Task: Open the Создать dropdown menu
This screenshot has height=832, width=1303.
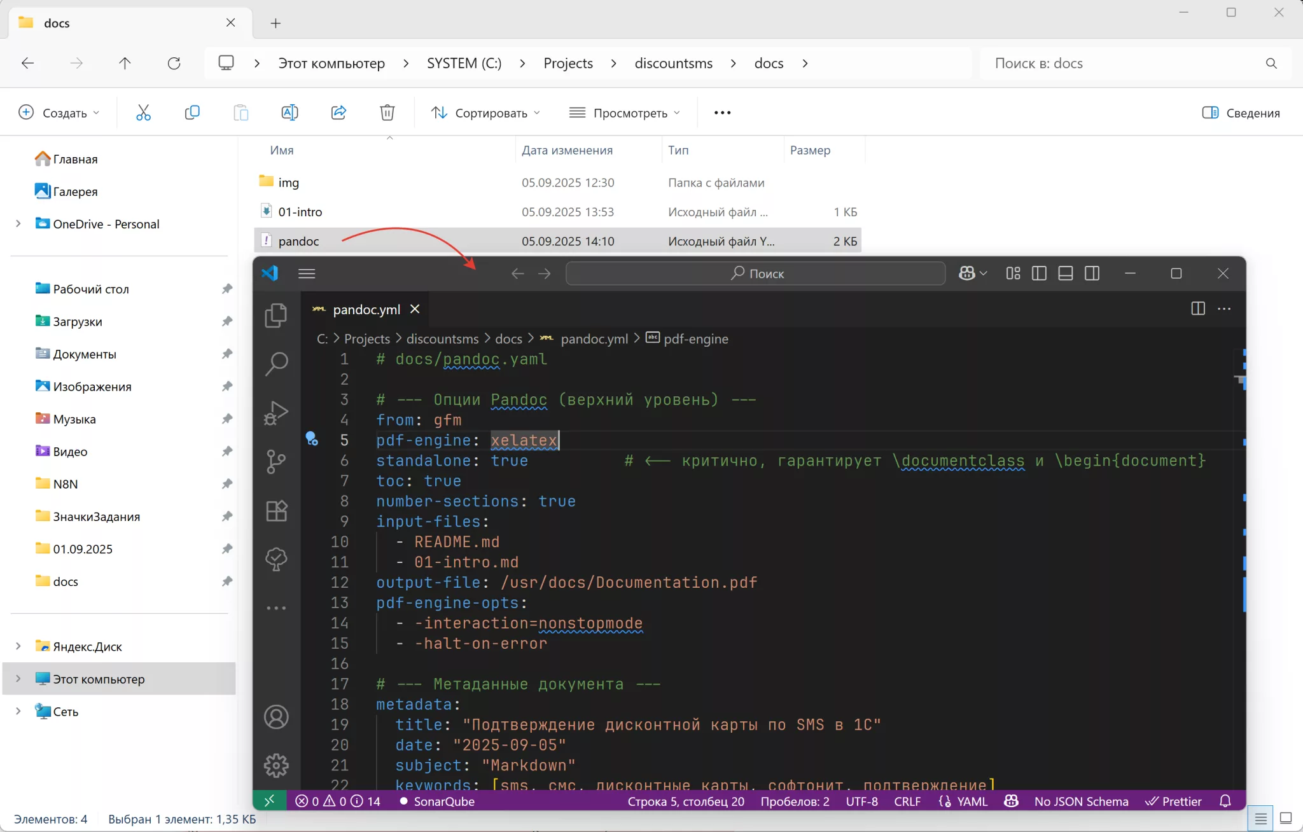Action: 59,113
